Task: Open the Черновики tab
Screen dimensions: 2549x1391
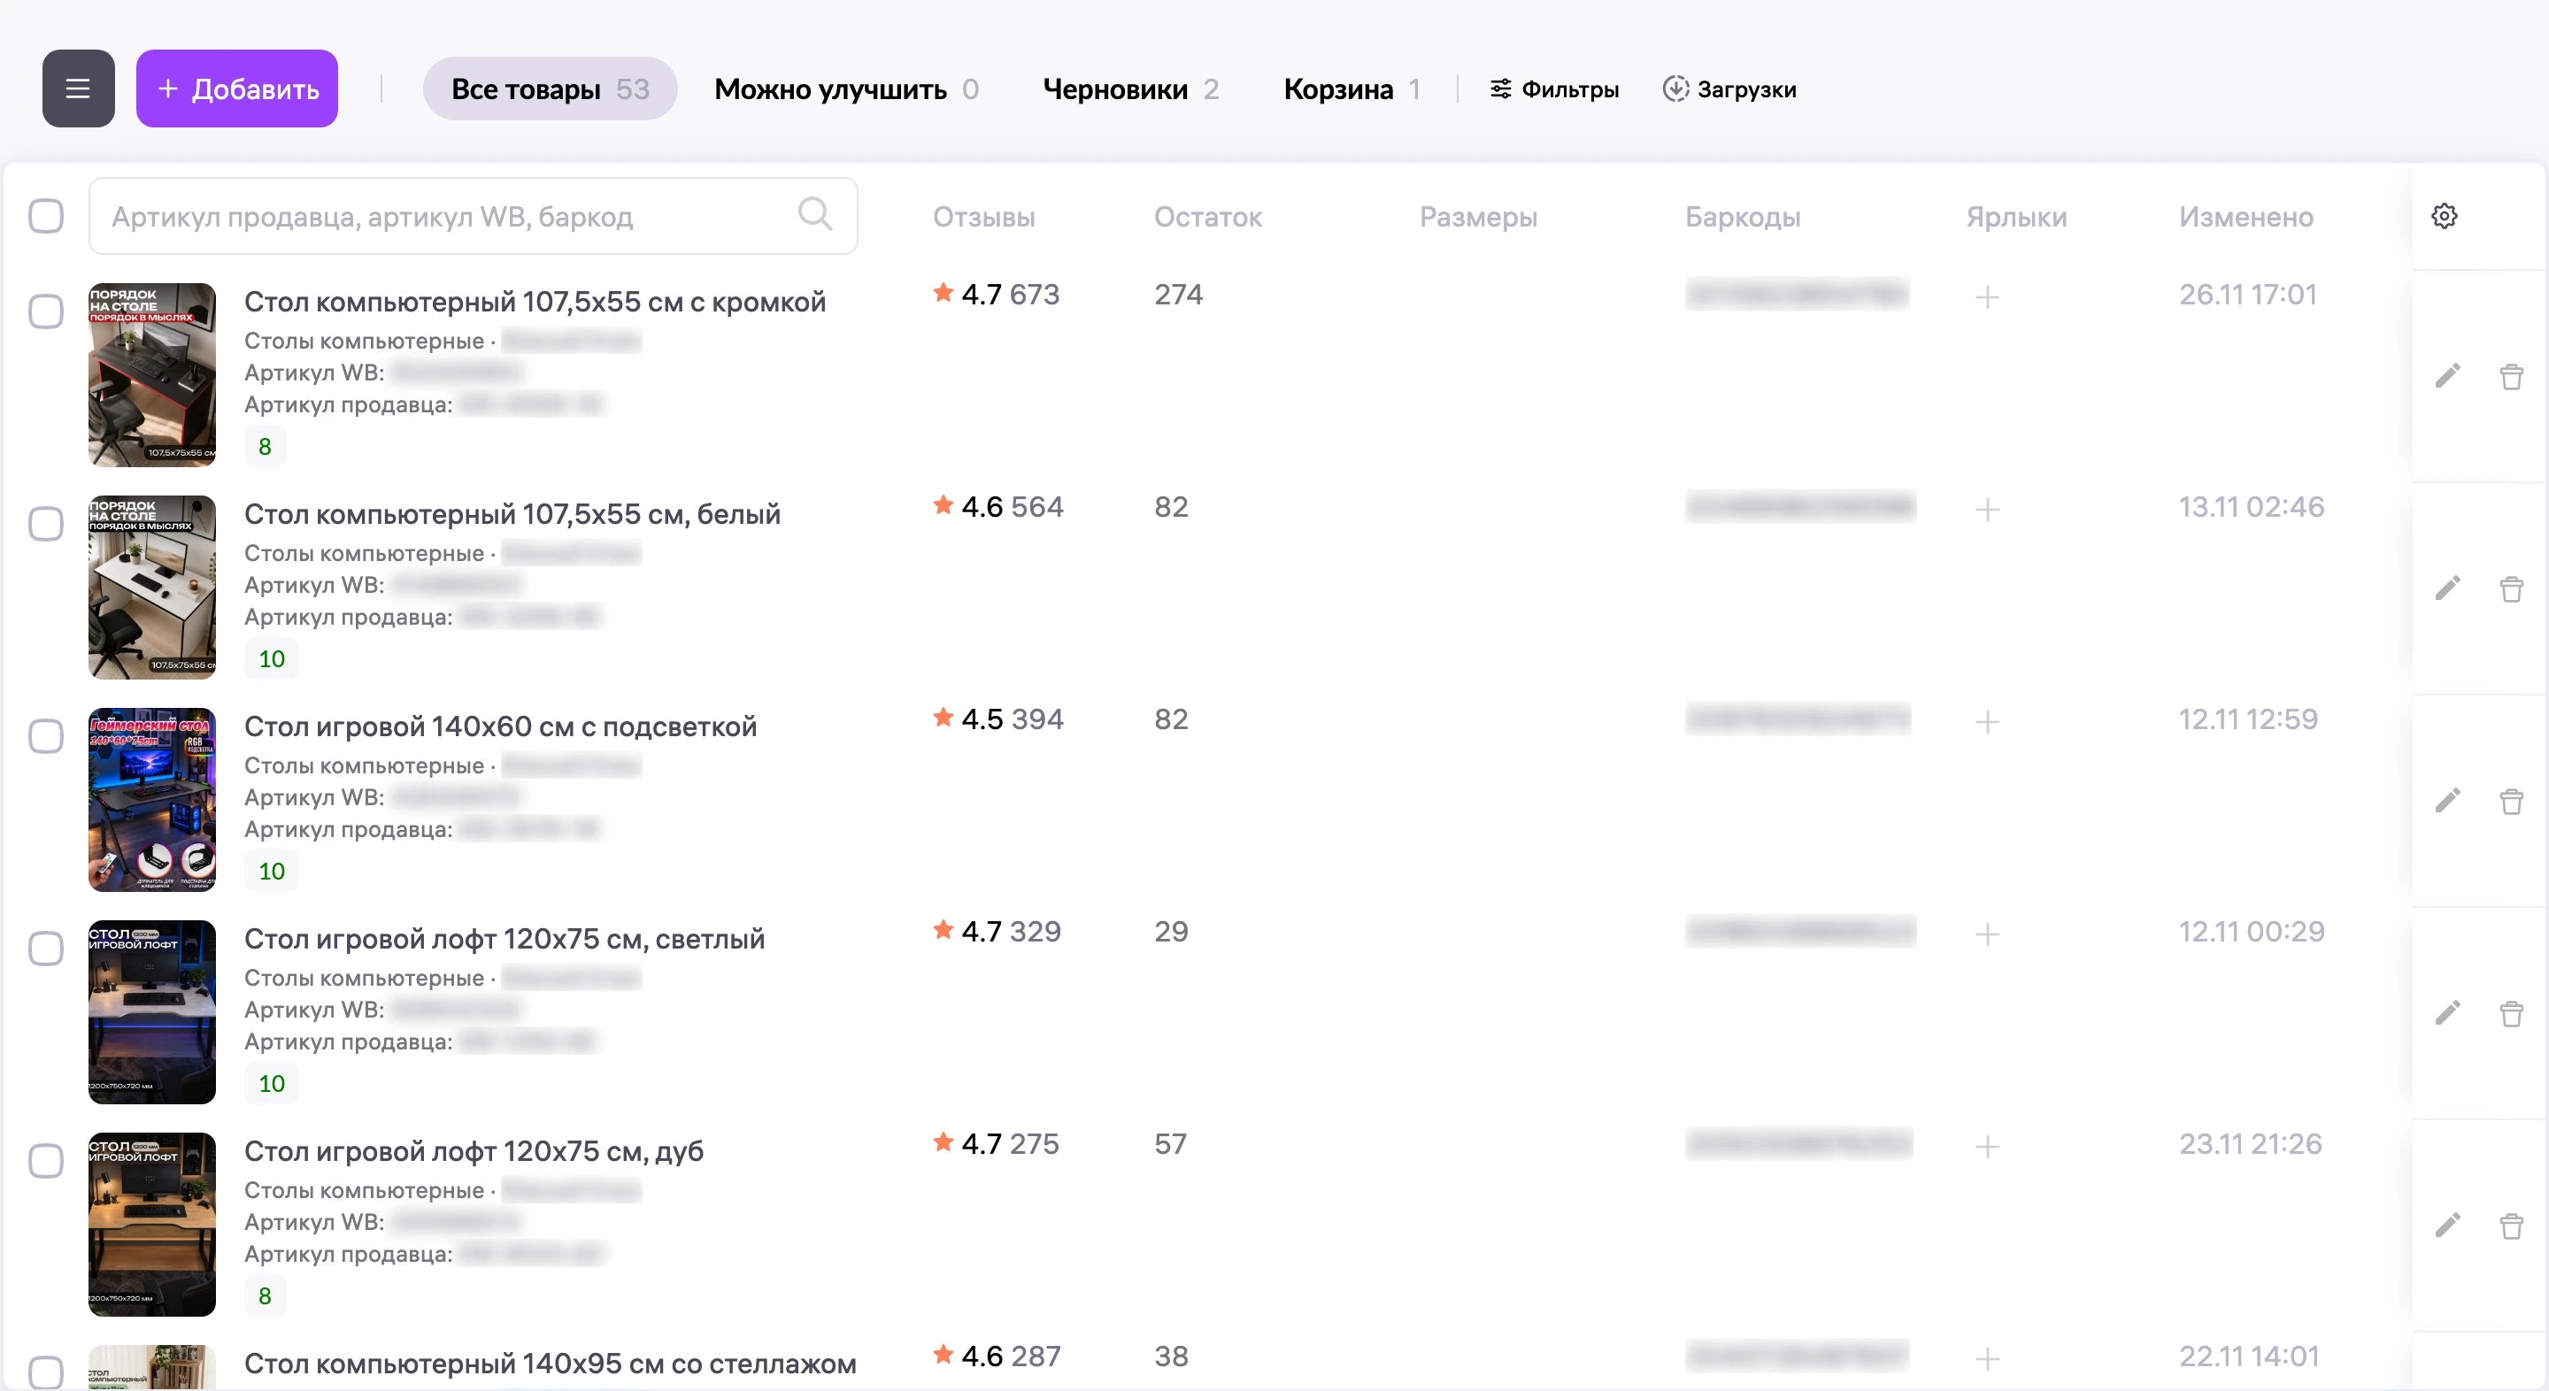Action: click(x=1130, y=89)
